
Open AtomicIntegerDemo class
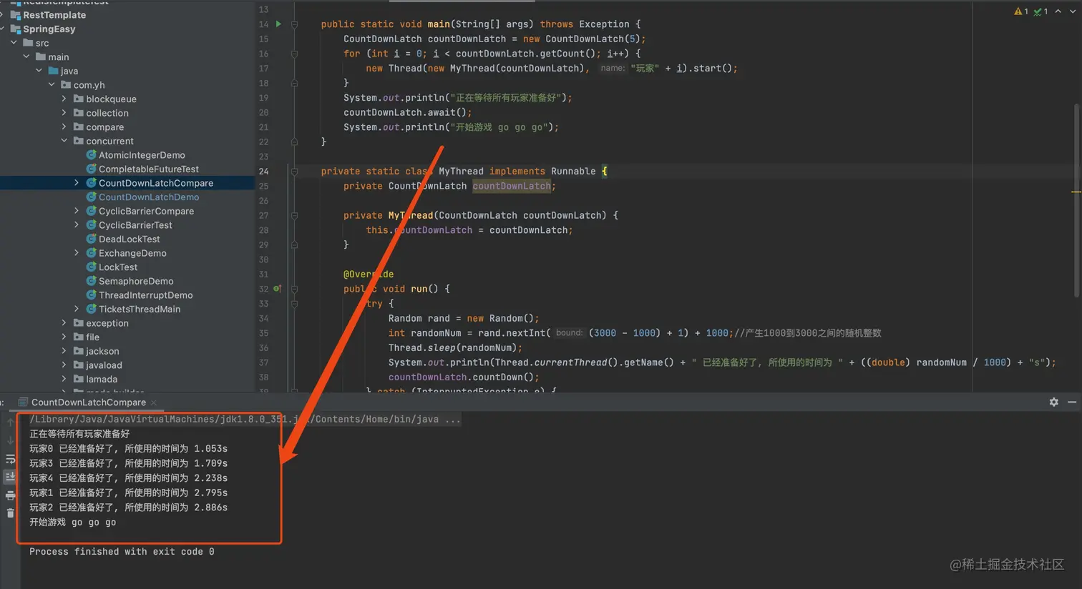pos(142,155)
